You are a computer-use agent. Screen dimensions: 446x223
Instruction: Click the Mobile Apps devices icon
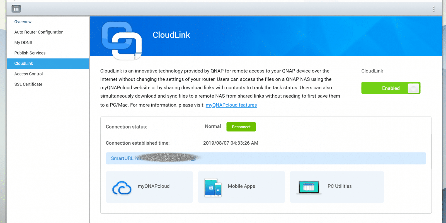213,188
